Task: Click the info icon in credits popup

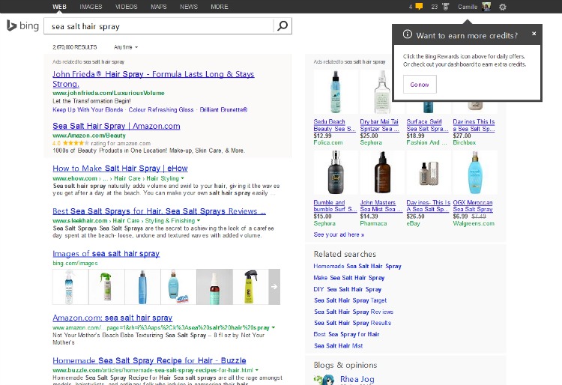Action: pyautogui.click(x=407, y=34)
